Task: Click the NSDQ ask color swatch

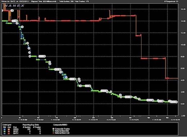Action: pyautogui.click(x=9, y=129)
